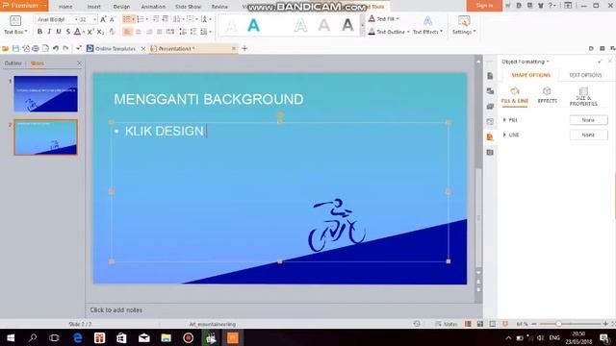Start slideshow from status bar icon

point(505,324)
